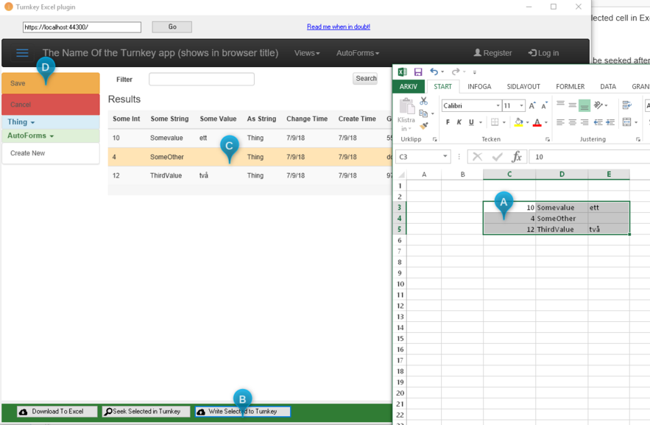Toggle underline with the U button
650x425 pixels.
click(x=471, y=122)
